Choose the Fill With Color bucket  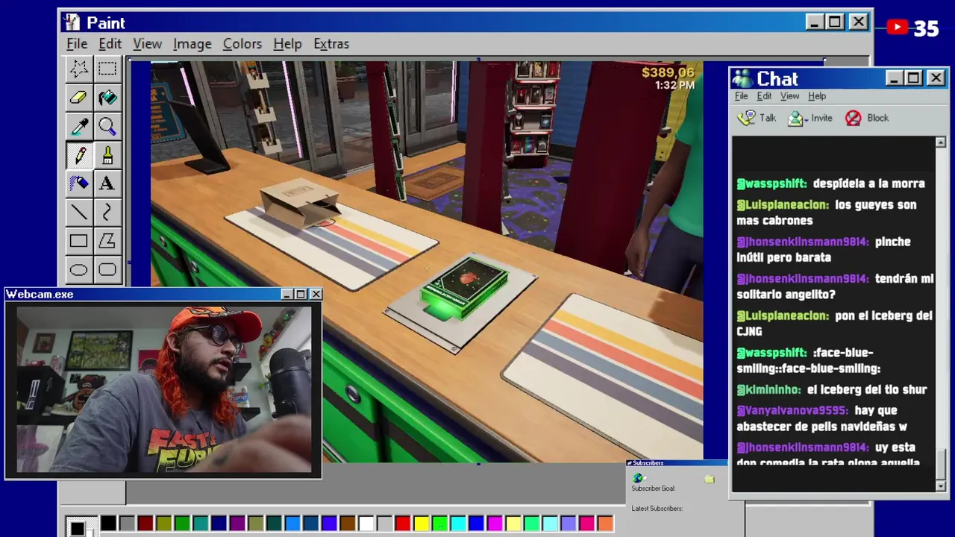[107, 97]
